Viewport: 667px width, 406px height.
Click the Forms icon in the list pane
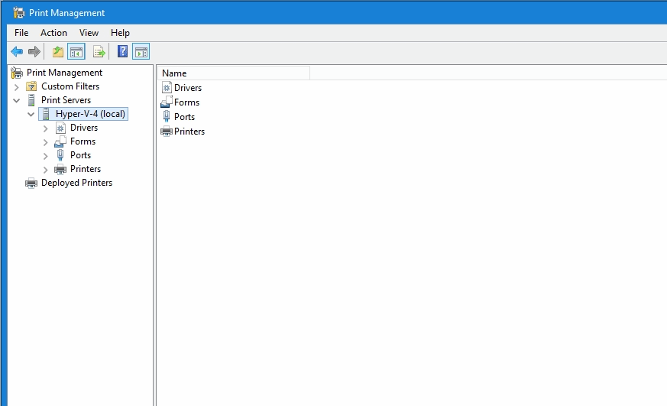pos(167,102)
